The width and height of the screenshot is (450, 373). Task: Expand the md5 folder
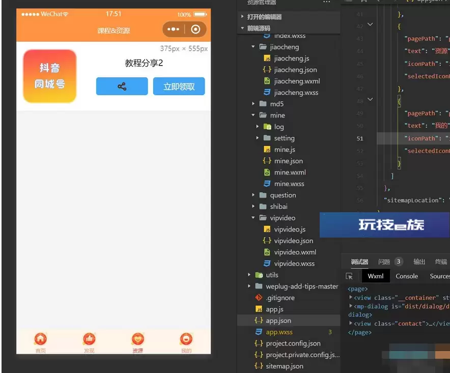253,104
